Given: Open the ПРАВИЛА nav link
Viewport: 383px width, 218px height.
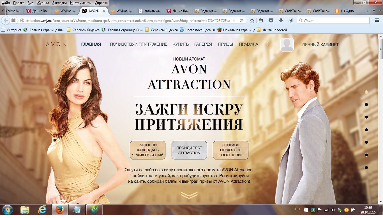Looking at the screenshot, I should coord(248,44).
